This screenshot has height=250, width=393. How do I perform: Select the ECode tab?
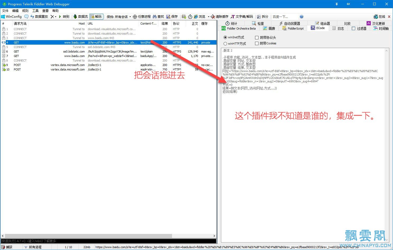[318, 28]
